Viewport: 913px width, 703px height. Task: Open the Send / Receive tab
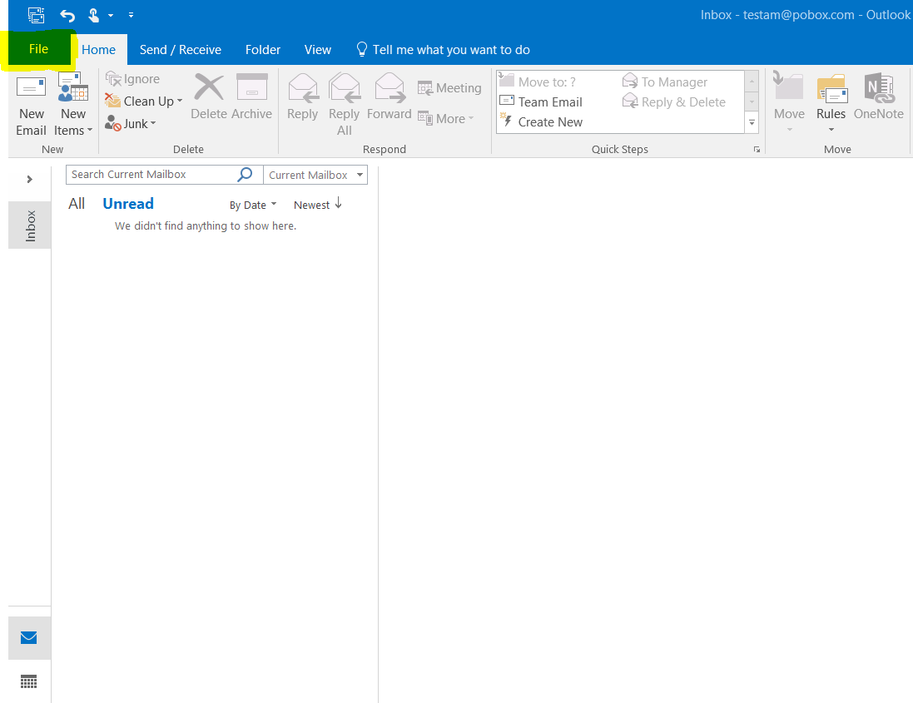[181, 50]
